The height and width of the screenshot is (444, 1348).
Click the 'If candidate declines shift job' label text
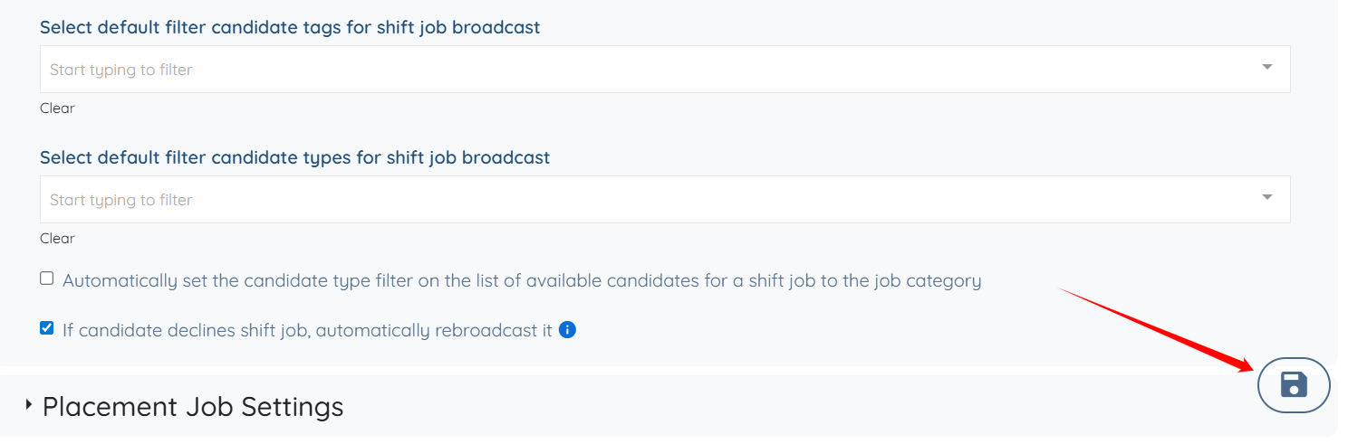(307, 330)
